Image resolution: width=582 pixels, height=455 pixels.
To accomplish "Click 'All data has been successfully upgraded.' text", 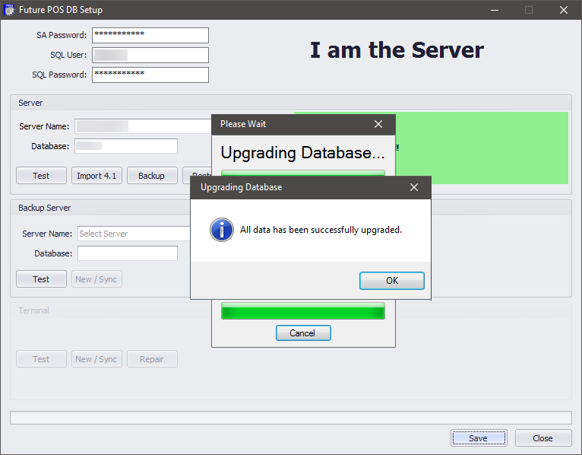I will 321,230.
